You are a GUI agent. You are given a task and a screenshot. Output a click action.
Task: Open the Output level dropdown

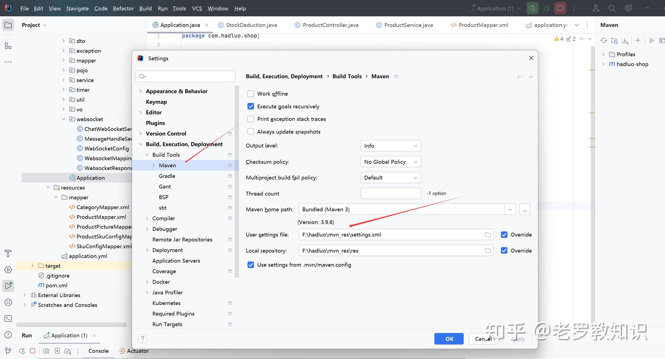(x=390, y=146)
